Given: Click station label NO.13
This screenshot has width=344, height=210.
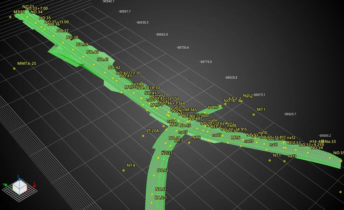Looking at the screenshot, I should click(x=167, y=153).
